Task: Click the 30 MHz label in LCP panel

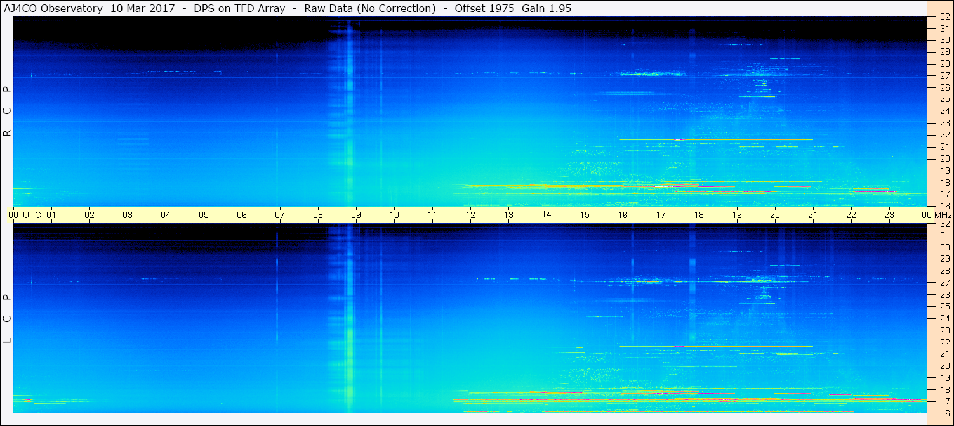Action: 944,247
